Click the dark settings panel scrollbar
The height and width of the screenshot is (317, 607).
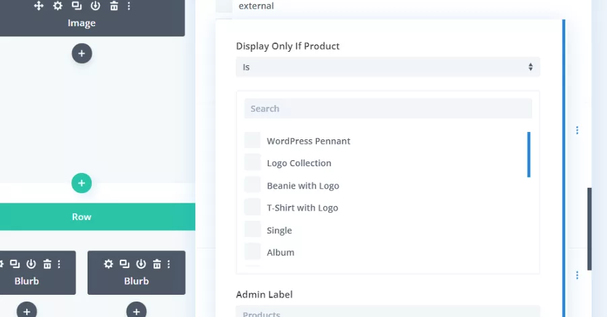(589, 229)
